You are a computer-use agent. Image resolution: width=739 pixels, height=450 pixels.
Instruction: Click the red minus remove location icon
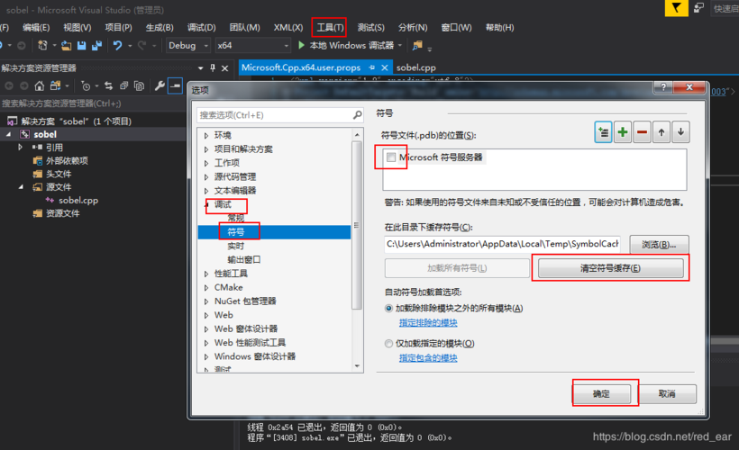click(642, 132)
